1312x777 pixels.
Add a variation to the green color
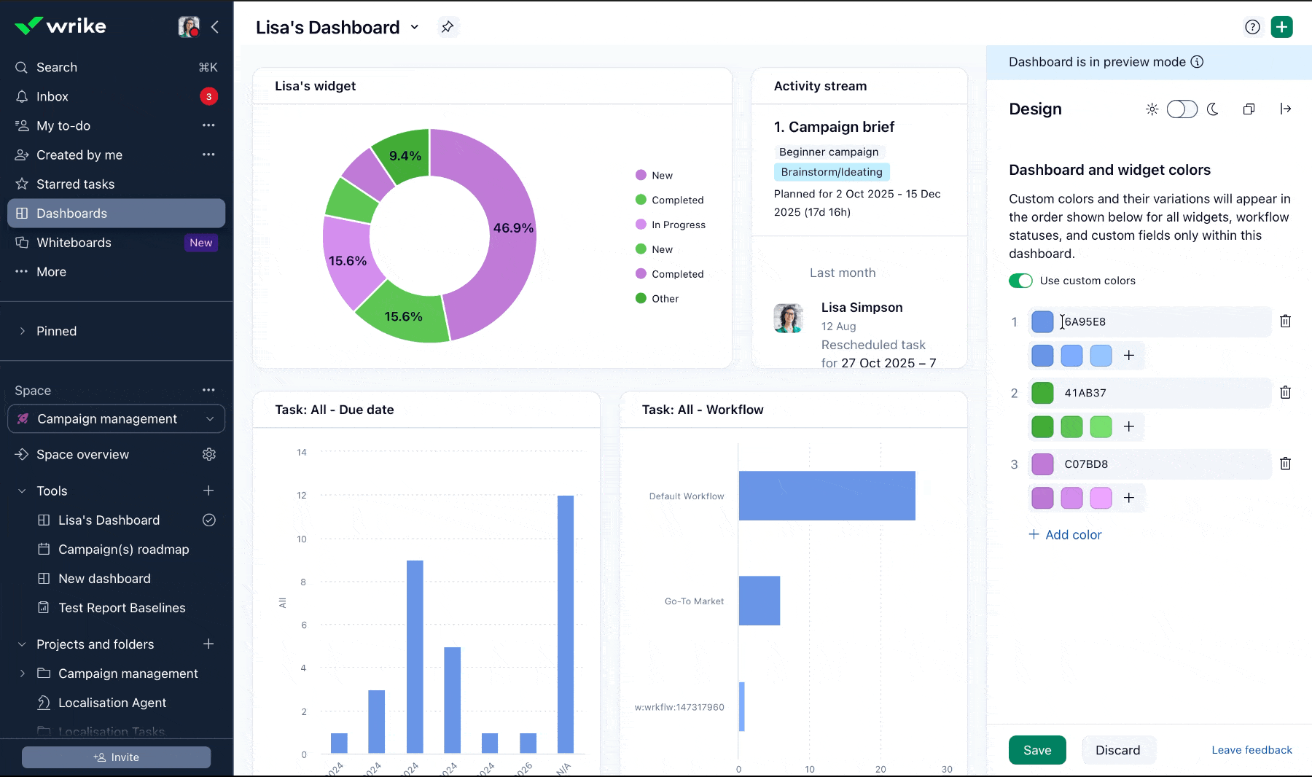tap(1129, 427)
